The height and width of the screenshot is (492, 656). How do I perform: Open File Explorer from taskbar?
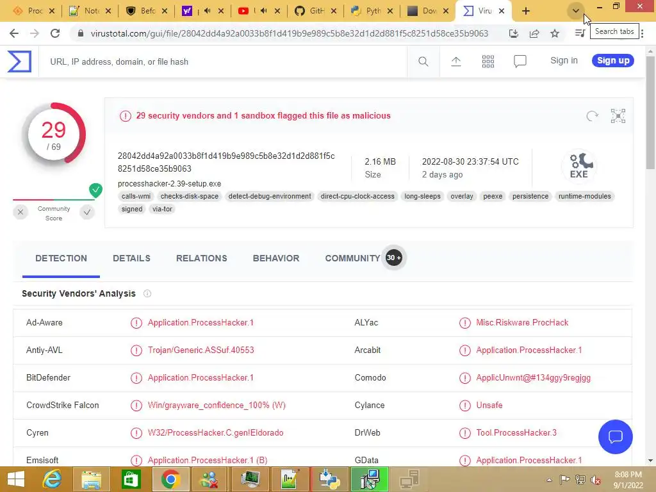click(92, 479)
